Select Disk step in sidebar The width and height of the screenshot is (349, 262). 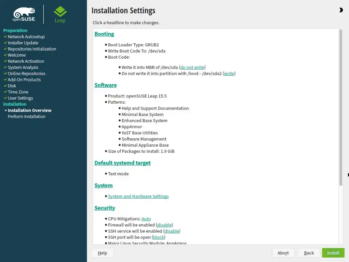[12, 86]
